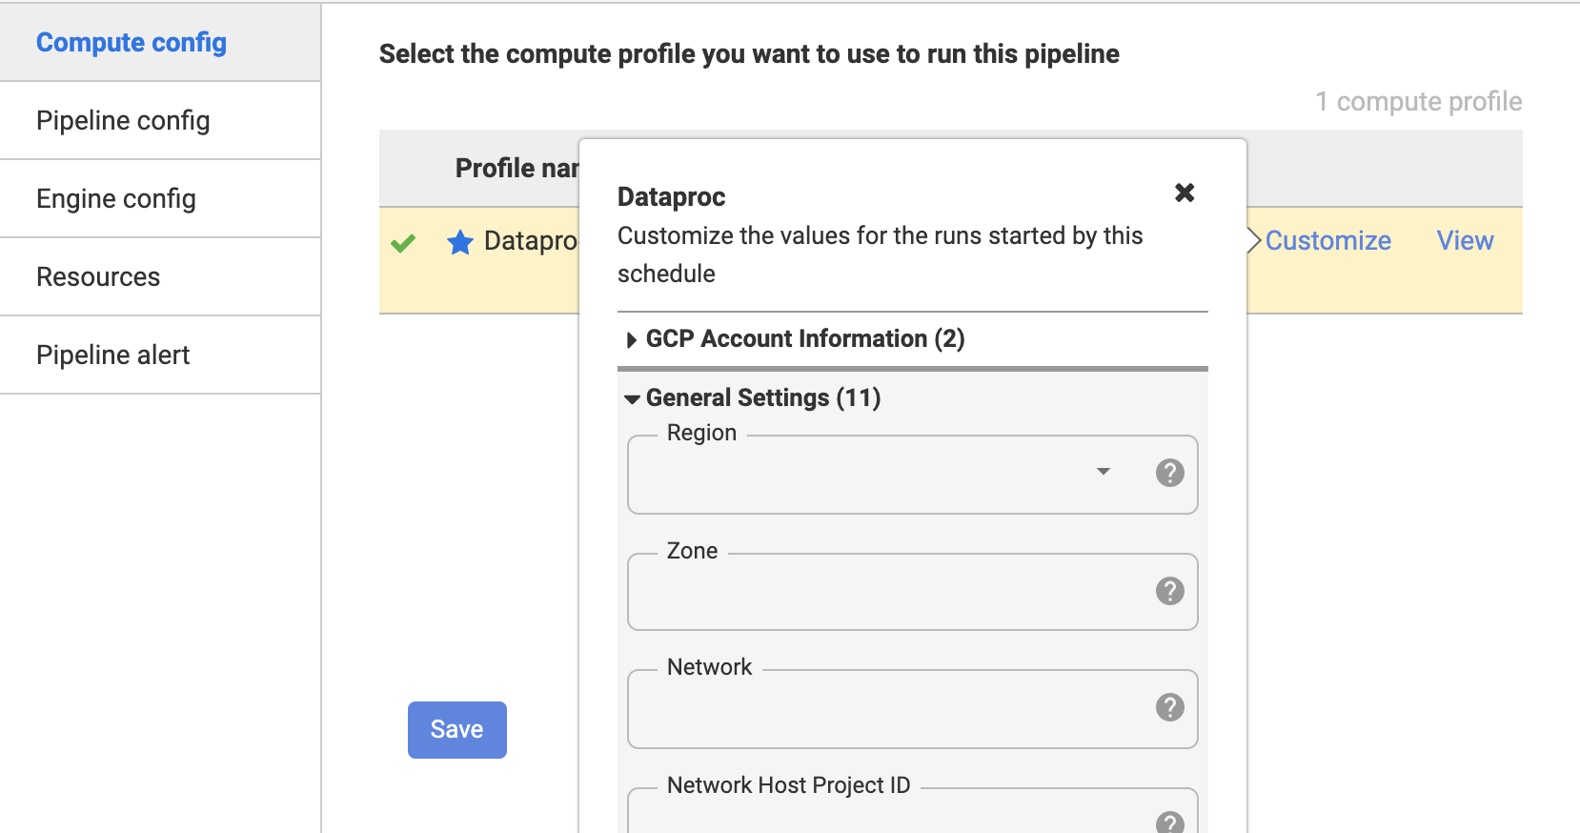Screen dimensions: 1580x833
Task: Focus the Network text field
Action: 886,709
